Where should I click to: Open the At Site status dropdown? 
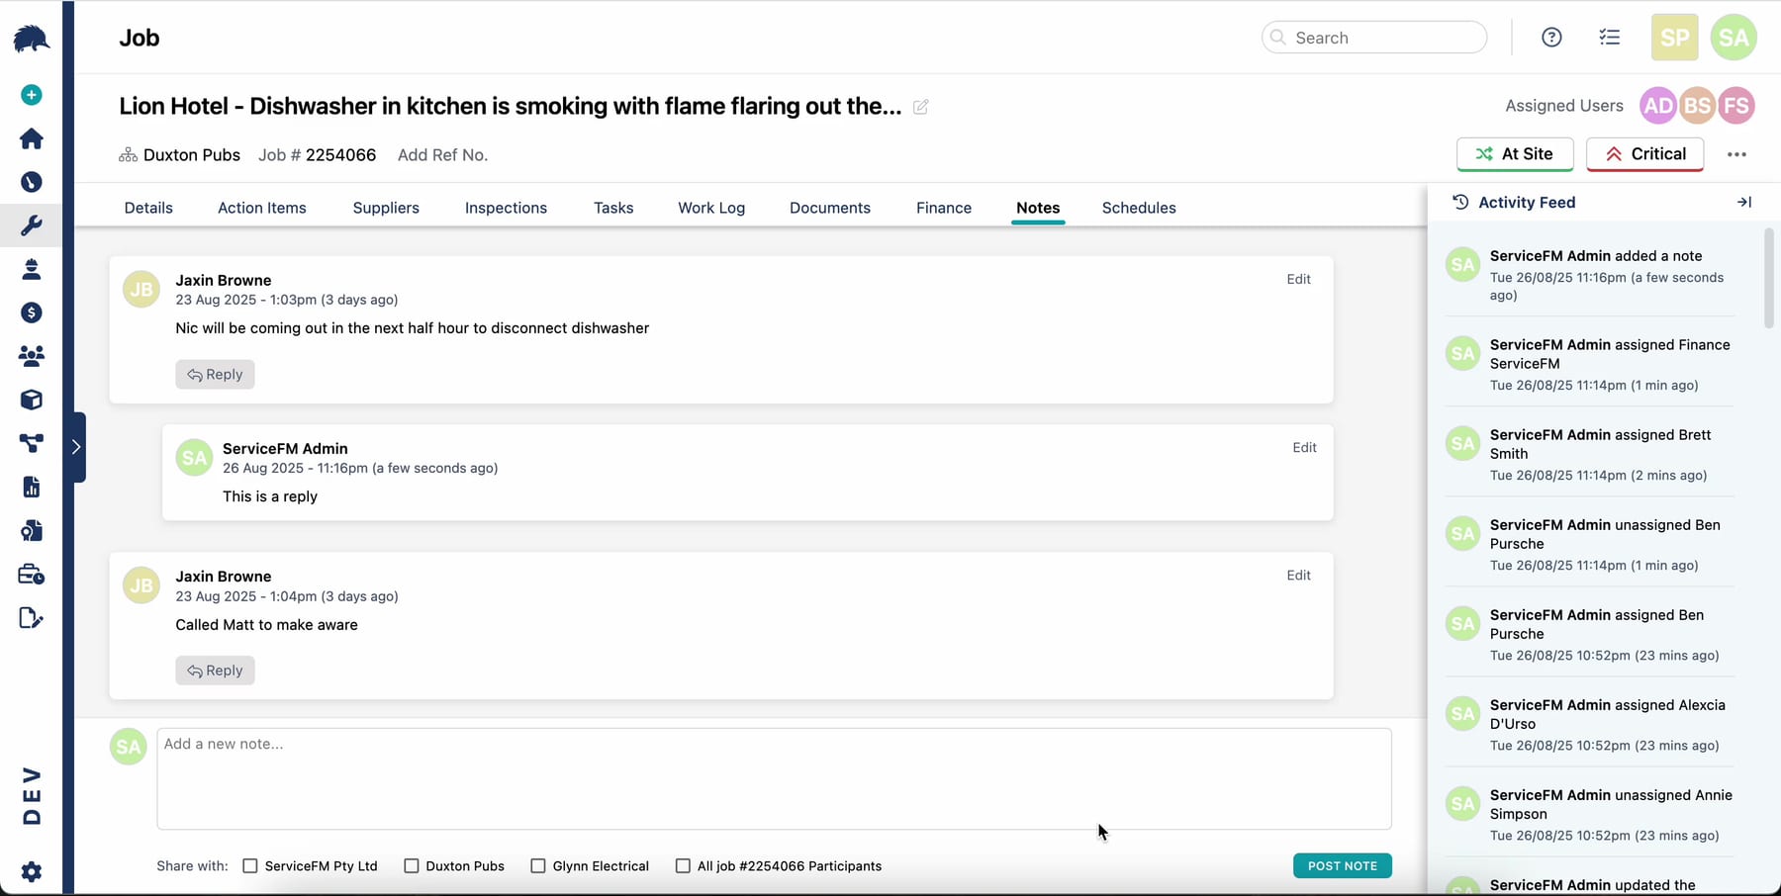coord(1515,154)
